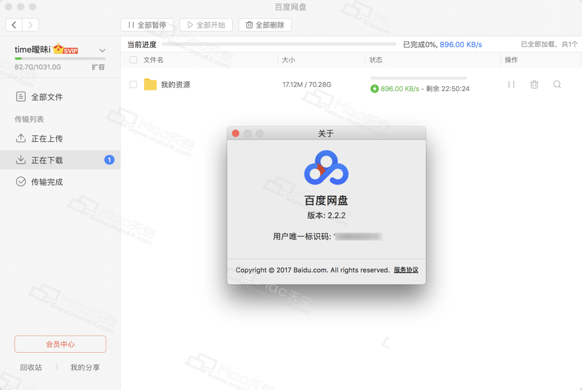Click the storage usage bar under username
Image resolution: width=582 pixels, height=390 pixels.
[60, 58]
